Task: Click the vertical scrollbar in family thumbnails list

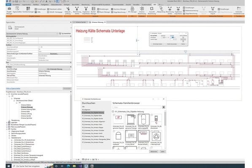Action: 165,119
